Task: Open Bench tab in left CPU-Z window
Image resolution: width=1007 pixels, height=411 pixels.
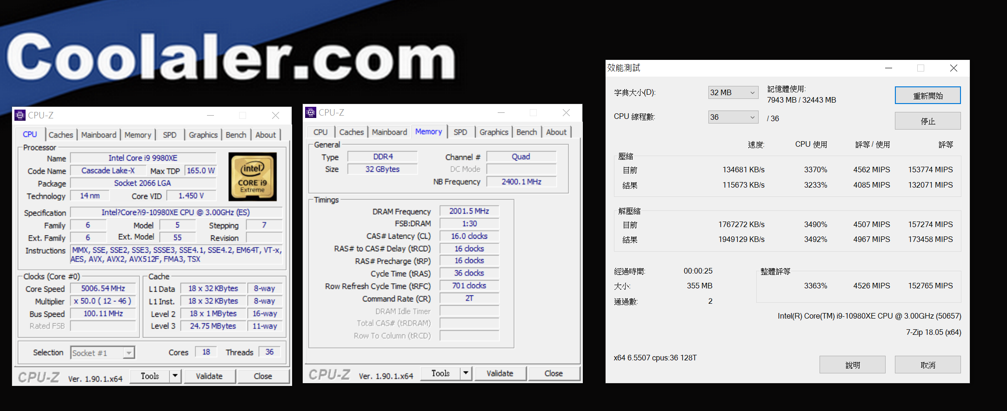Action: pyautogui.click(x=236, y=135)
